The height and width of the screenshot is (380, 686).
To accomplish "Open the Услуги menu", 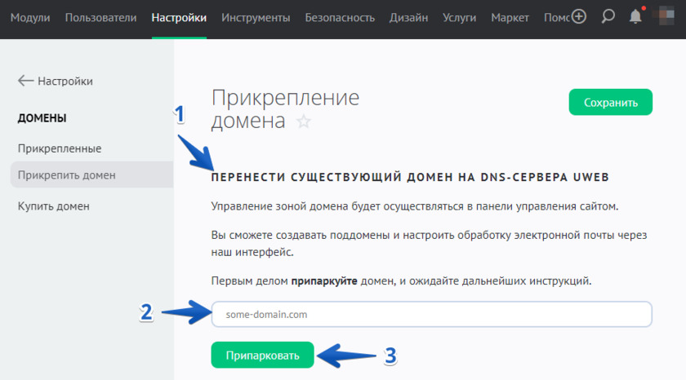I will [460, 17].
